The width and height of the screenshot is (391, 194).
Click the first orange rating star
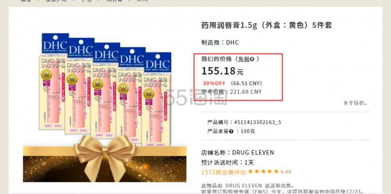[x=251, y=171]
